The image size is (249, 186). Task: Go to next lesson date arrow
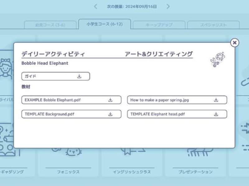pyautogui.click(x=168, y=7)
